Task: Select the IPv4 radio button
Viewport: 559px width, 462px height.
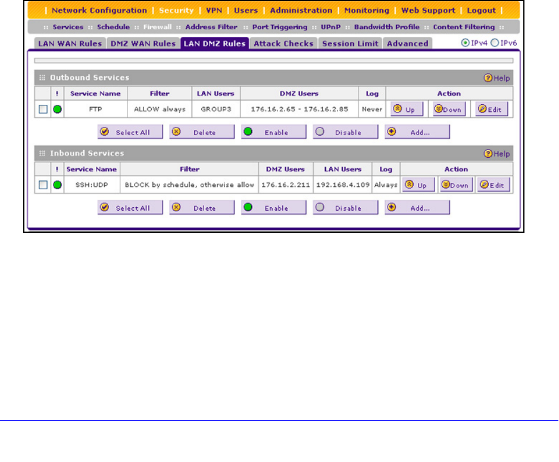Action: [466, 43]
